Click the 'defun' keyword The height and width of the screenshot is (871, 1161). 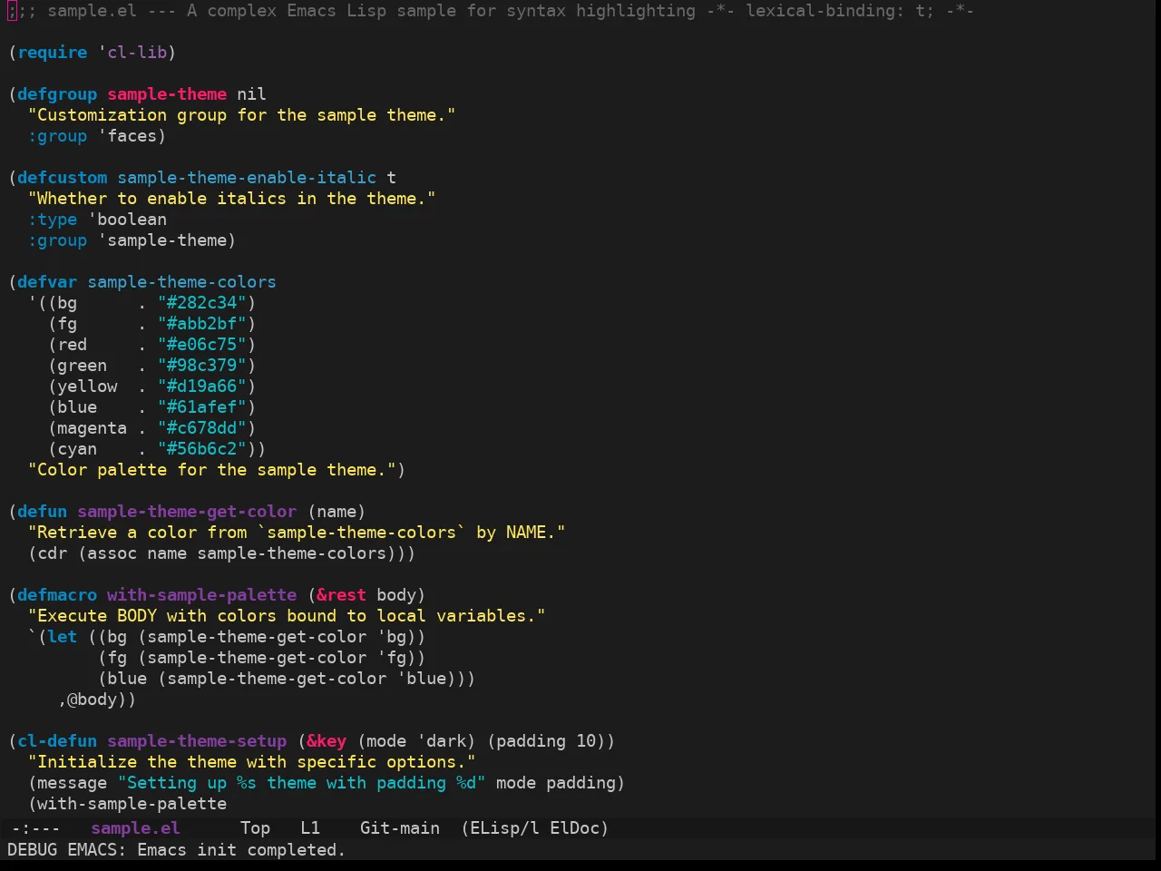pyautogui.click(x=43, y=512)
